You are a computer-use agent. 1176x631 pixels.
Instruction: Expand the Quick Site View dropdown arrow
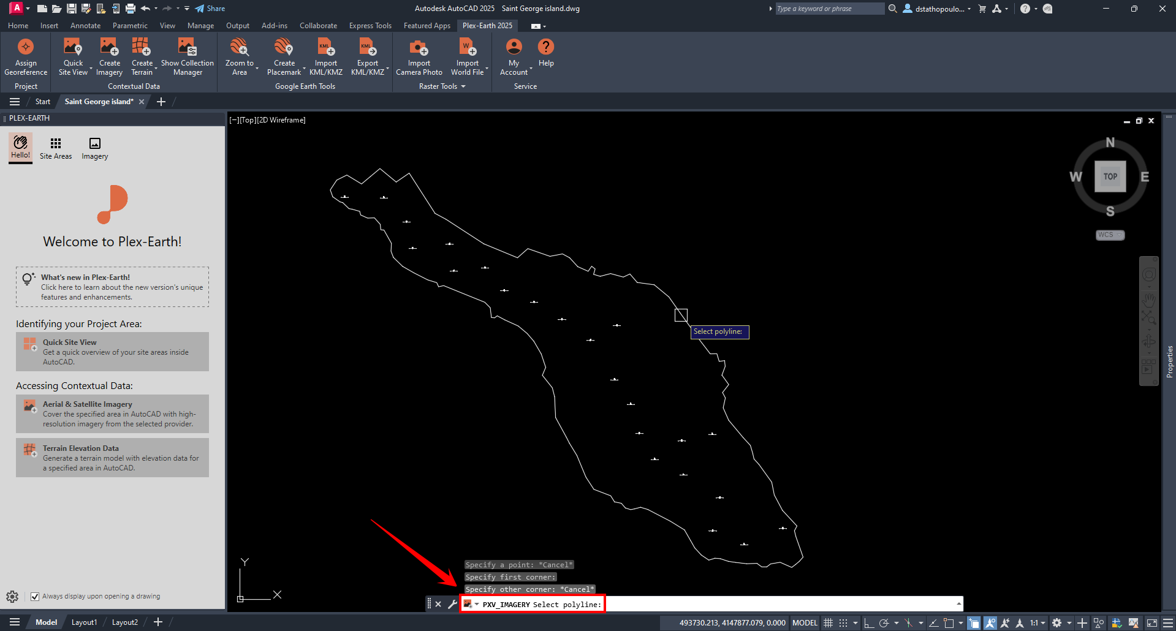[91, 68]
